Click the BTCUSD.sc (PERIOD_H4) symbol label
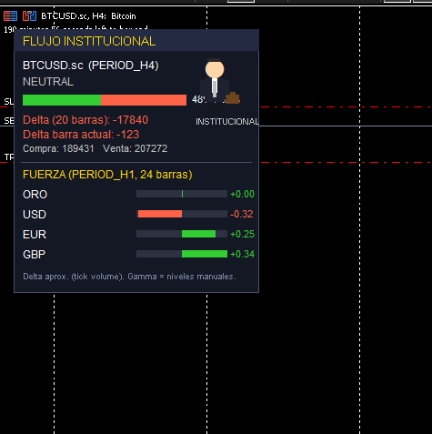Viewport: 432px width, 434px height. [x=91, y=66]
